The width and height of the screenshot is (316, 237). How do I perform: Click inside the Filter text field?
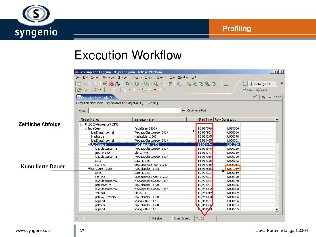[x=134, y=110]
